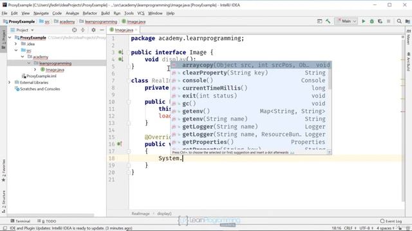This screenshot has width=412, height=231.
Task: Open Search Everywhere magnifier icon
Action: pos(399,21)
